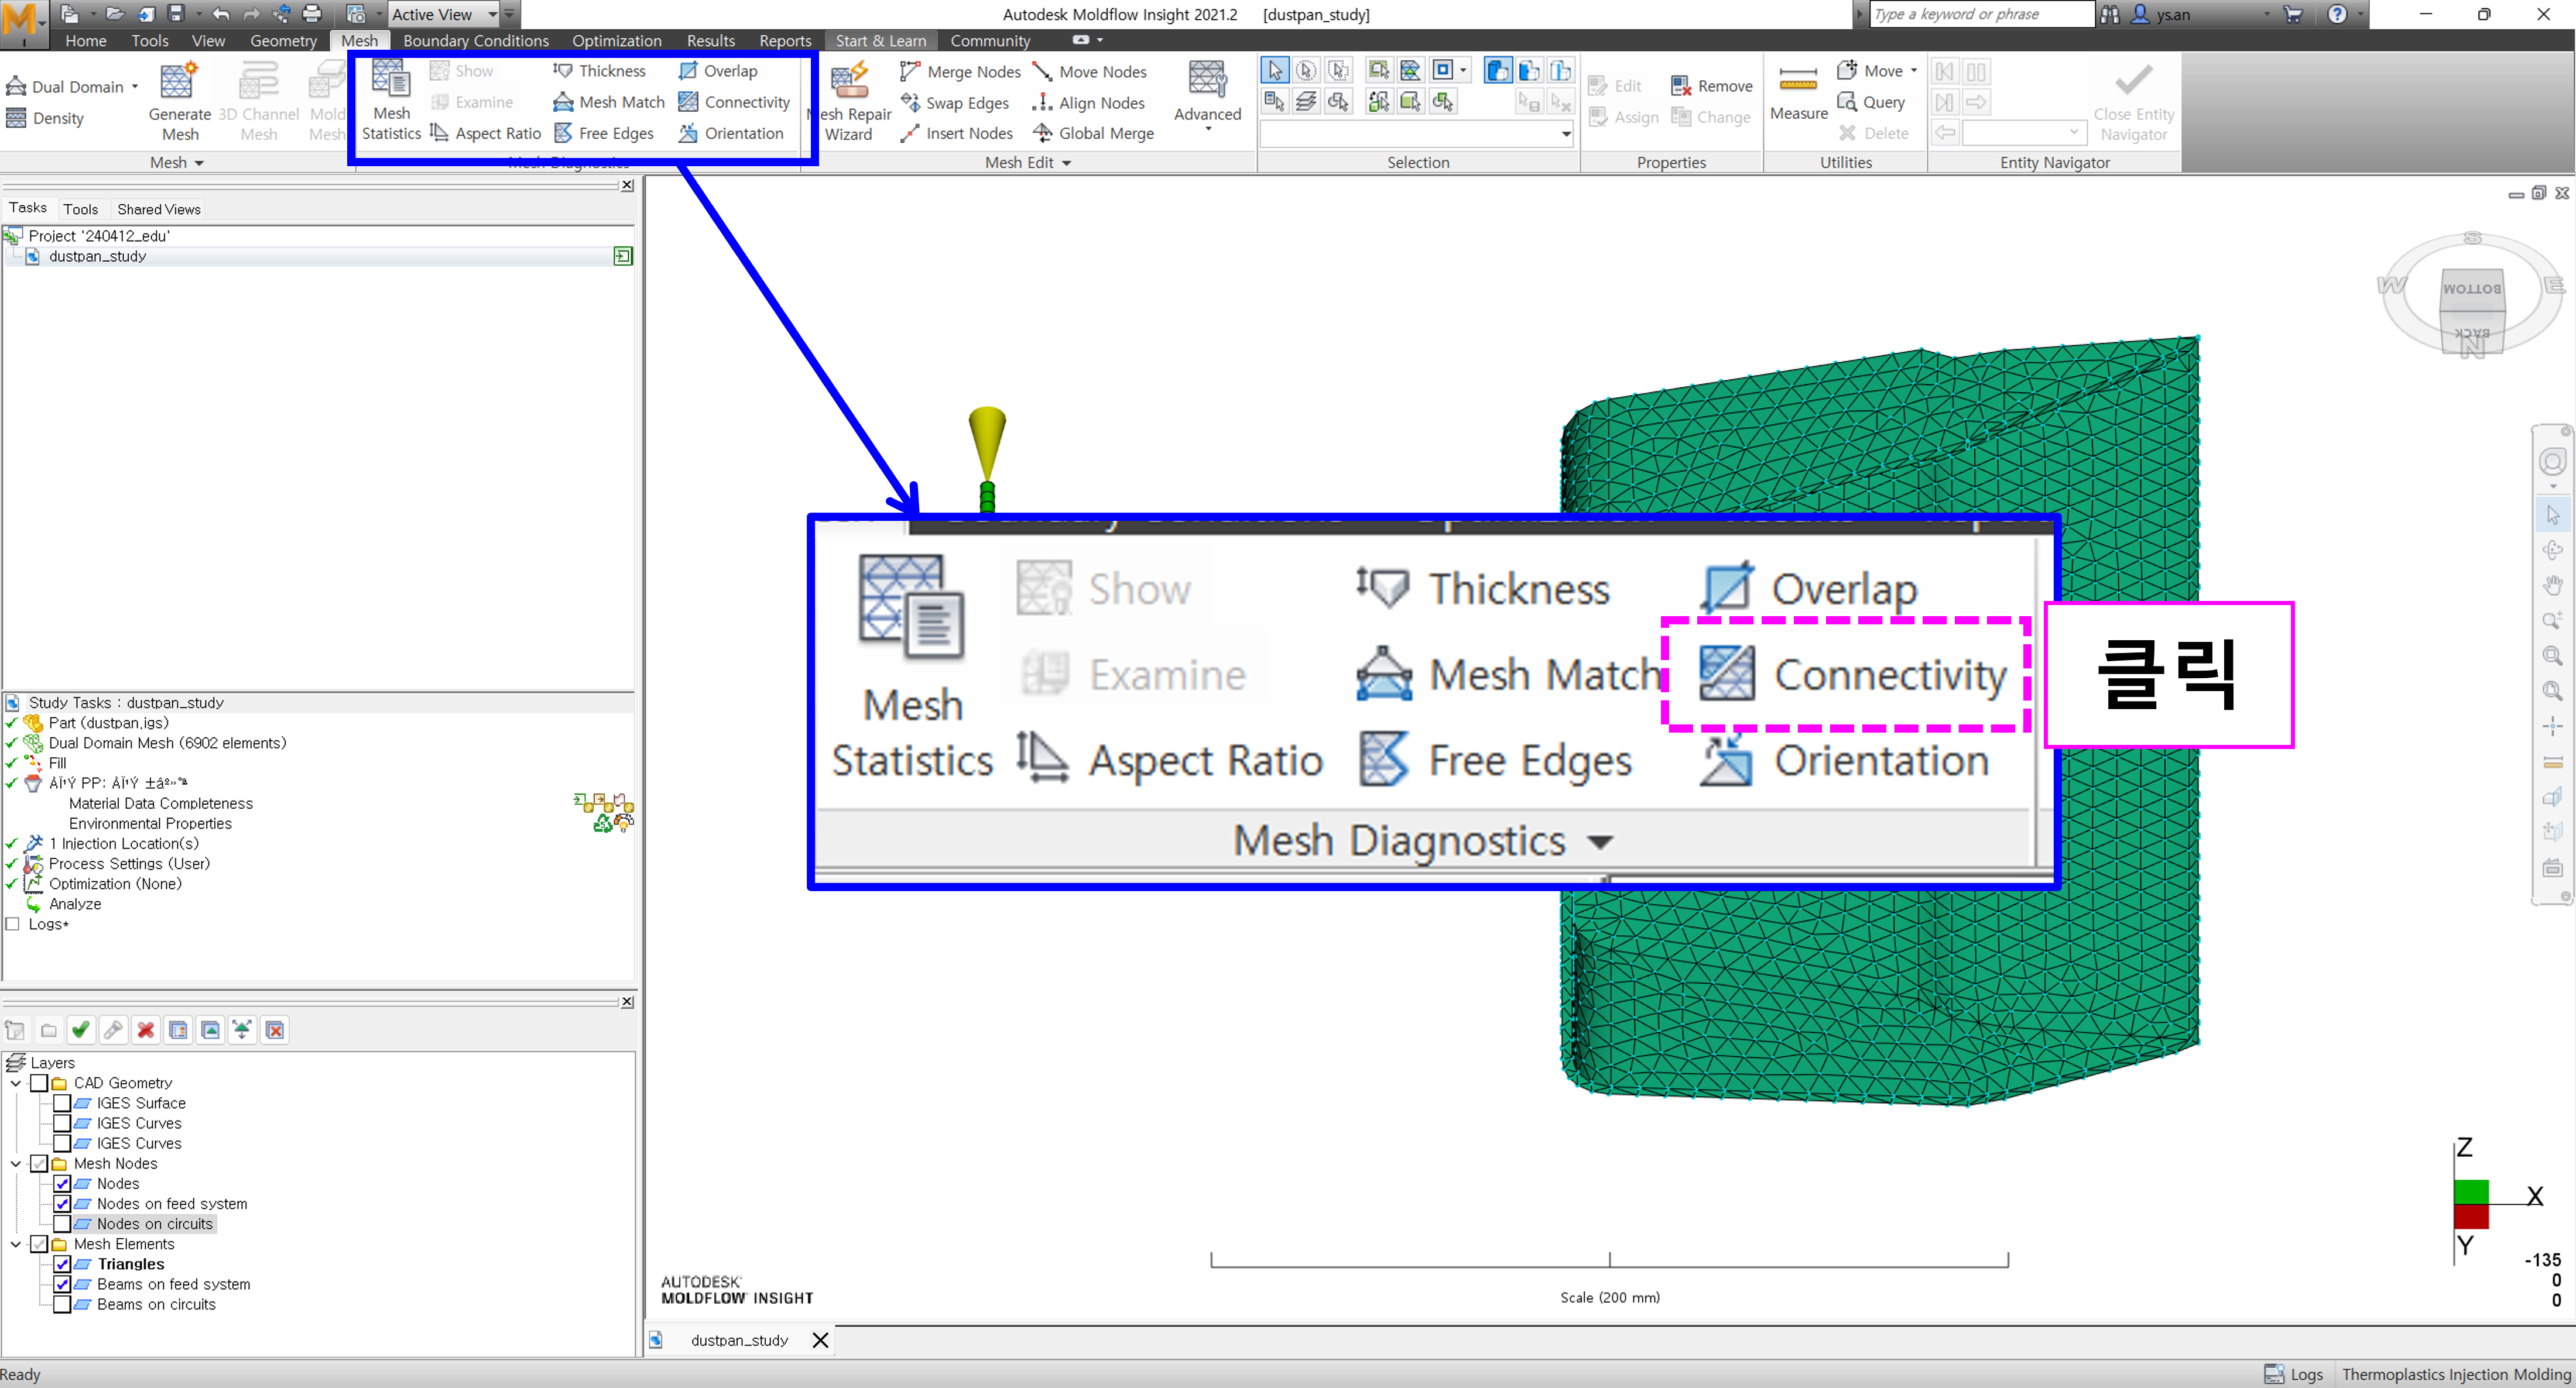This screenshot has width=2576, height=1388.
Task: Activate the Insert Nodes tool
Action: (956, 133)
